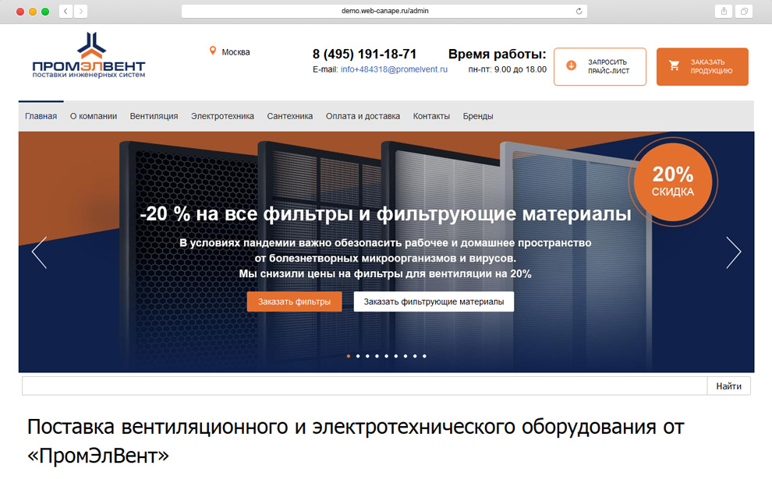Click the page reload icon in the address bar
The width and height of the screenshot is (772, 479).
579,11
